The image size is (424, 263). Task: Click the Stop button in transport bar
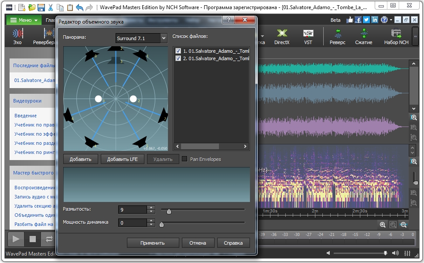point(32,239)
